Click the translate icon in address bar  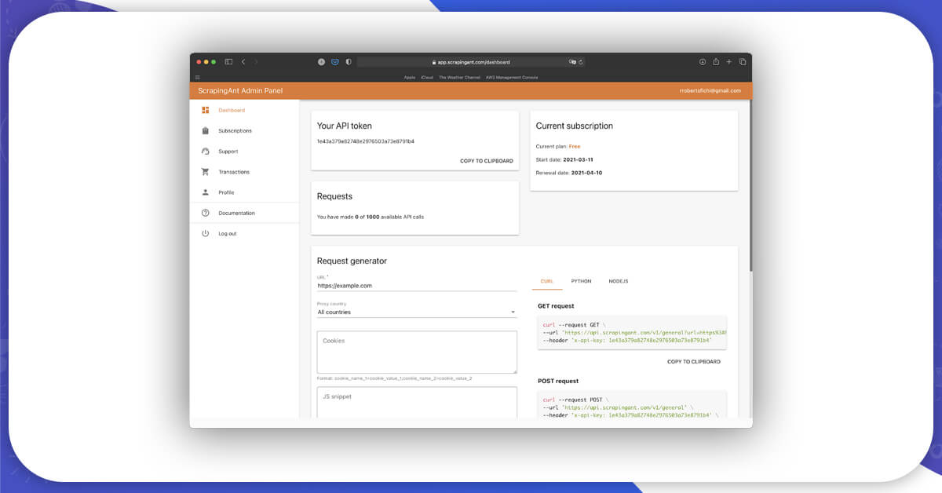coord(572,62)
